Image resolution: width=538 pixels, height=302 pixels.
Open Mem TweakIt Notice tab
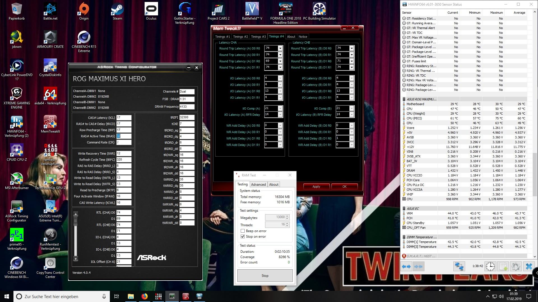click(x=303, y=37)
